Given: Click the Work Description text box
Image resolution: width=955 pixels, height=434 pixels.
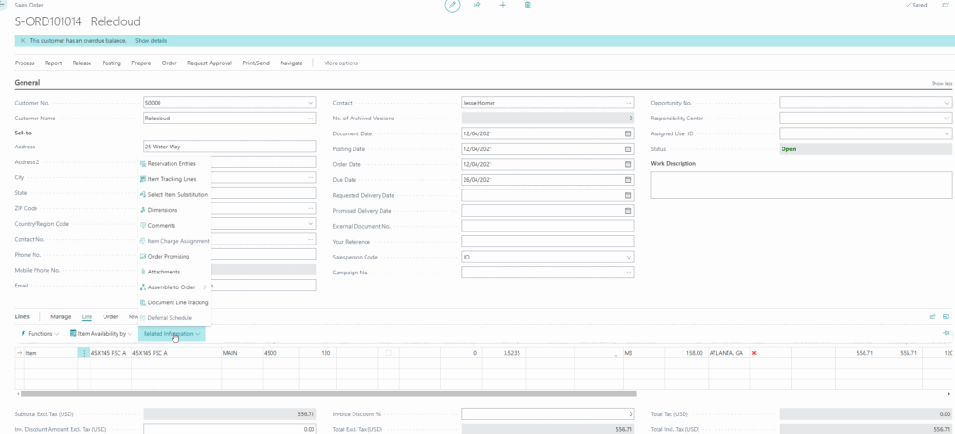Looking at the screenshot, I should pos(801,185).
